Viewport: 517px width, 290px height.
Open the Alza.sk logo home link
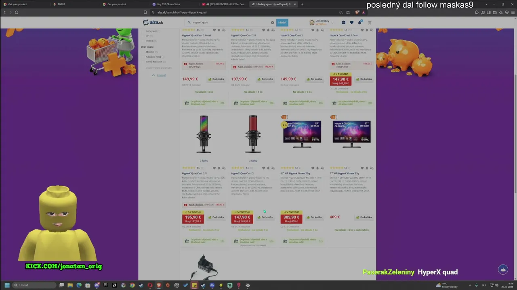[153, 23]
